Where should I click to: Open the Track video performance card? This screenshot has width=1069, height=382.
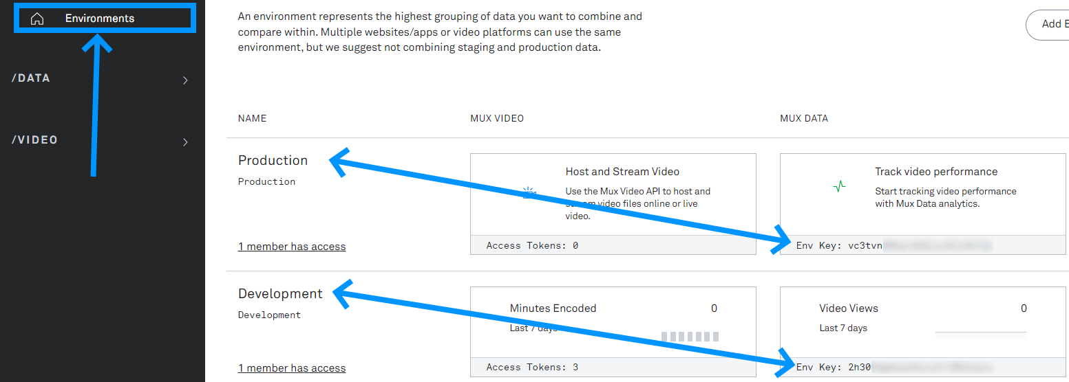923,194
